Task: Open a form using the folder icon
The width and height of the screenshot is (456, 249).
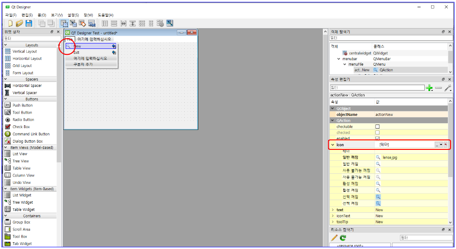Action: click(x=19, y=23)
